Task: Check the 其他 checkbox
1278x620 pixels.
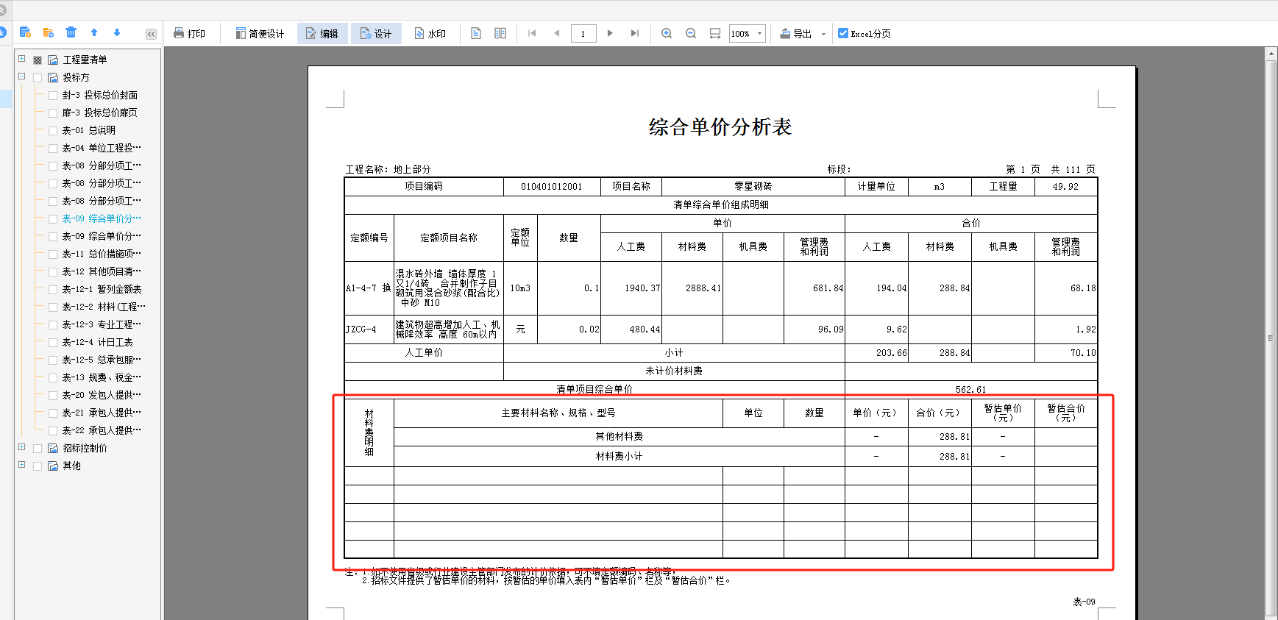Action: pyautogui.click(x=38, y=466)
